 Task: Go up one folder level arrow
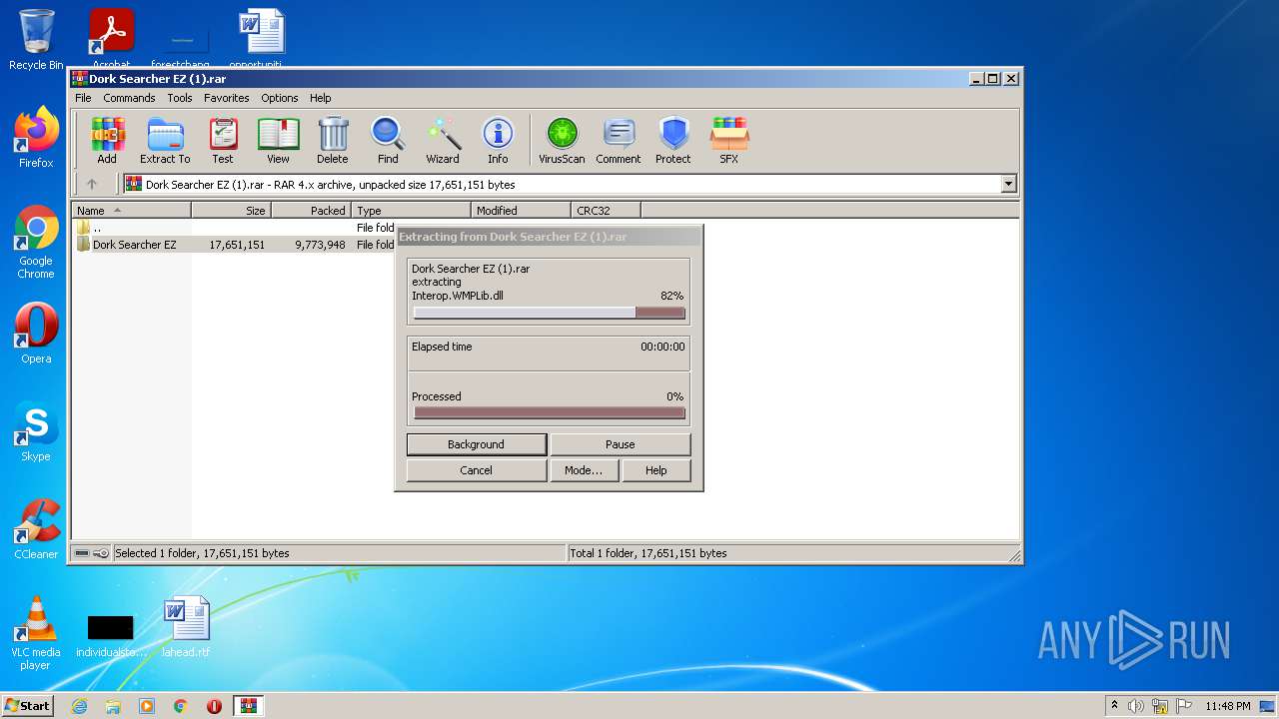click(92, 184)
